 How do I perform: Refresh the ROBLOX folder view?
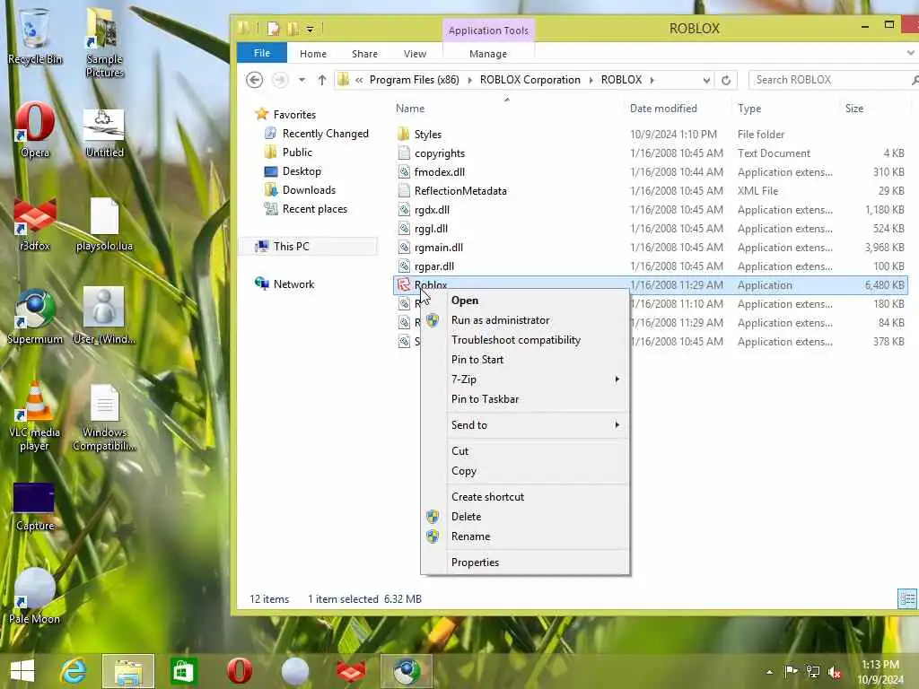(x=725, y=80)
